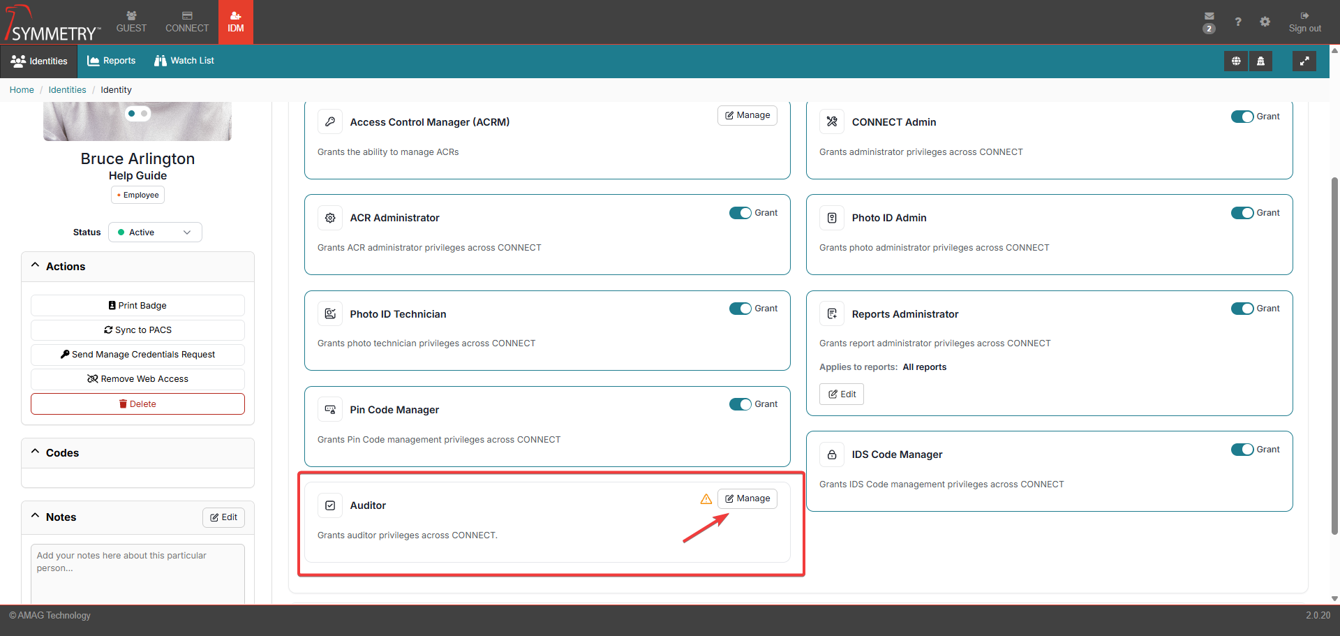Collapse the Actions panel
Screen dimensions: 1340x636
tap(36, 266)
